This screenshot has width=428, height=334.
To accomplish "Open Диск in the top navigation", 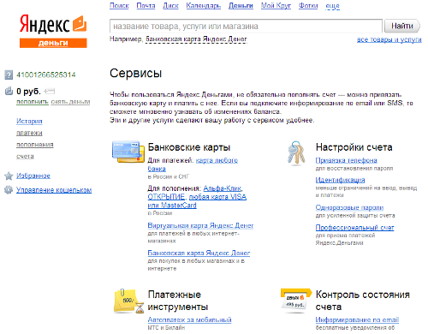I will [170, 6].
